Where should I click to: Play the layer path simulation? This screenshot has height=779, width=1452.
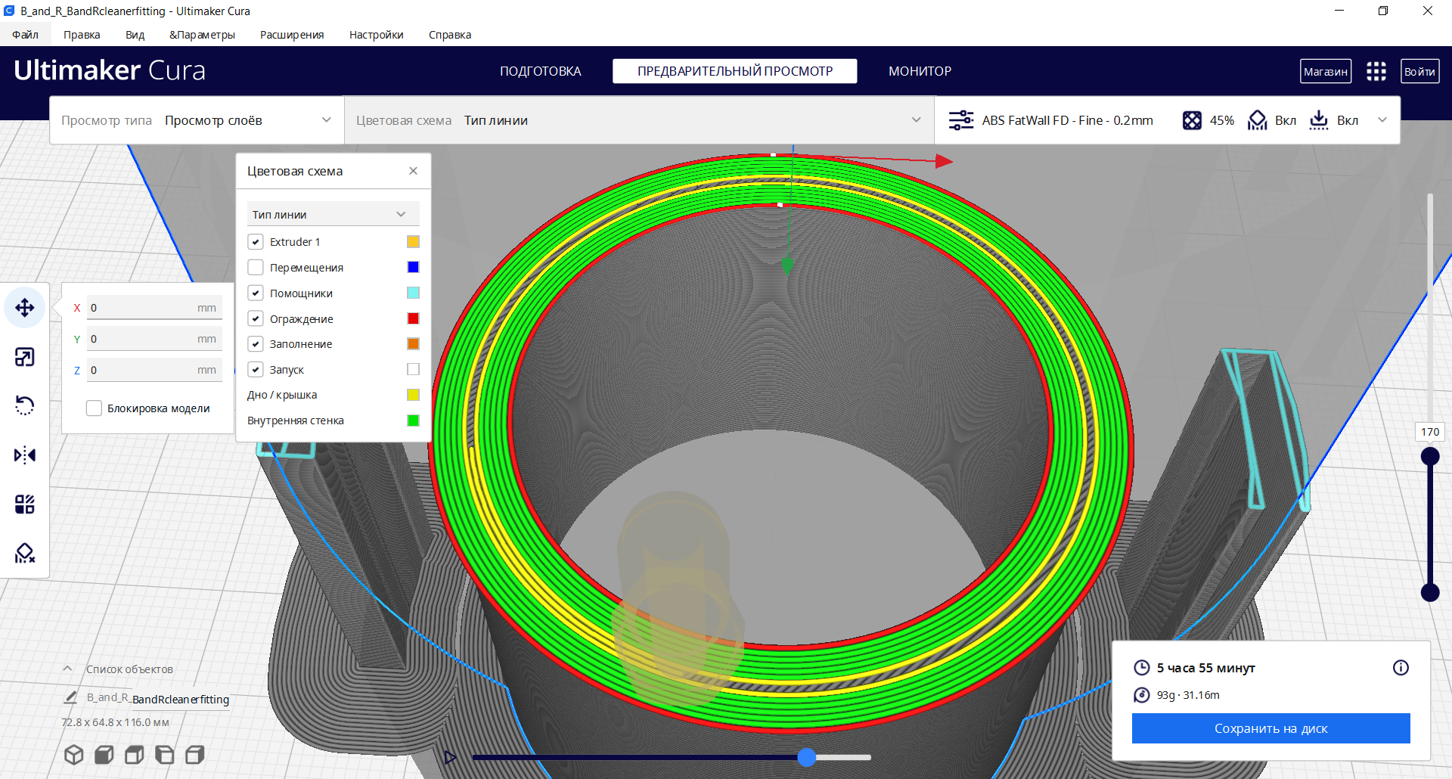(x=451, y=757)
